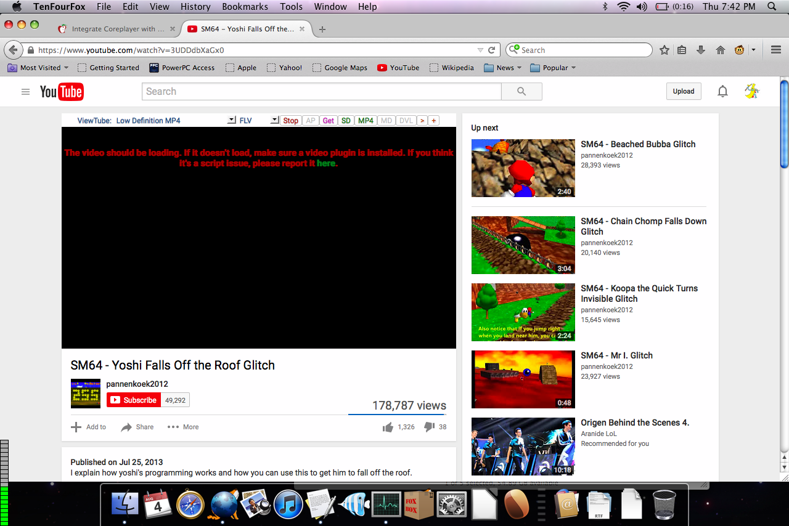Expand the News bookmarks folder
Image resolution: width=789 pixels, height=526 pixels.
tap(503, 68)
